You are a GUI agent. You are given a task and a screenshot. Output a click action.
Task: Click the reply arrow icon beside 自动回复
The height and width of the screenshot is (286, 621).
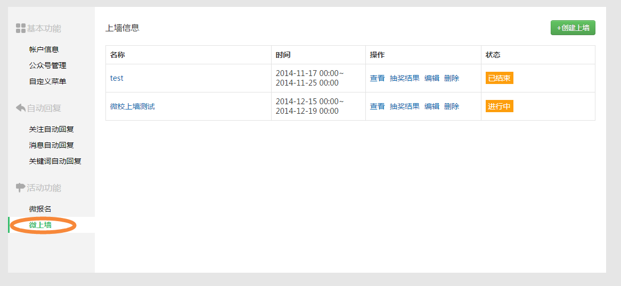pos(21,107)
